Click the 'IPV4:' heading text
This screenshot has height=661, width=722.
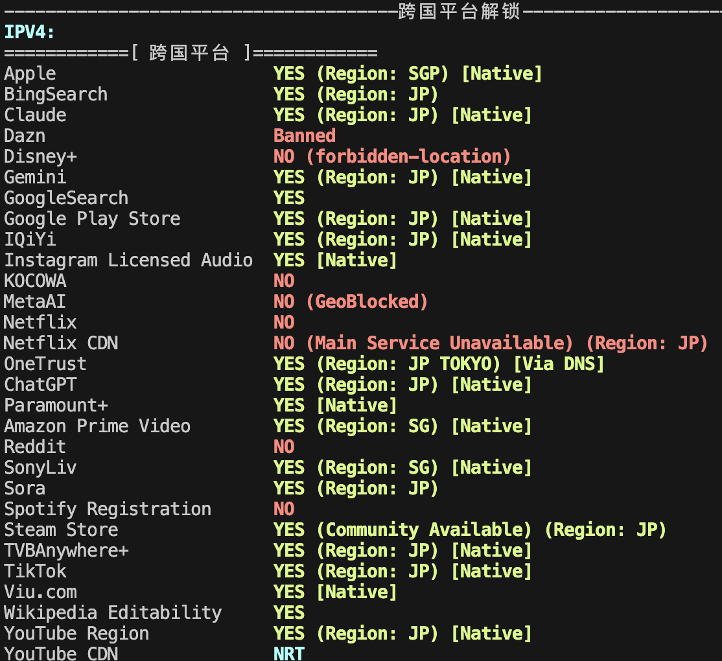pyautogui.click(x=29, y=32)
